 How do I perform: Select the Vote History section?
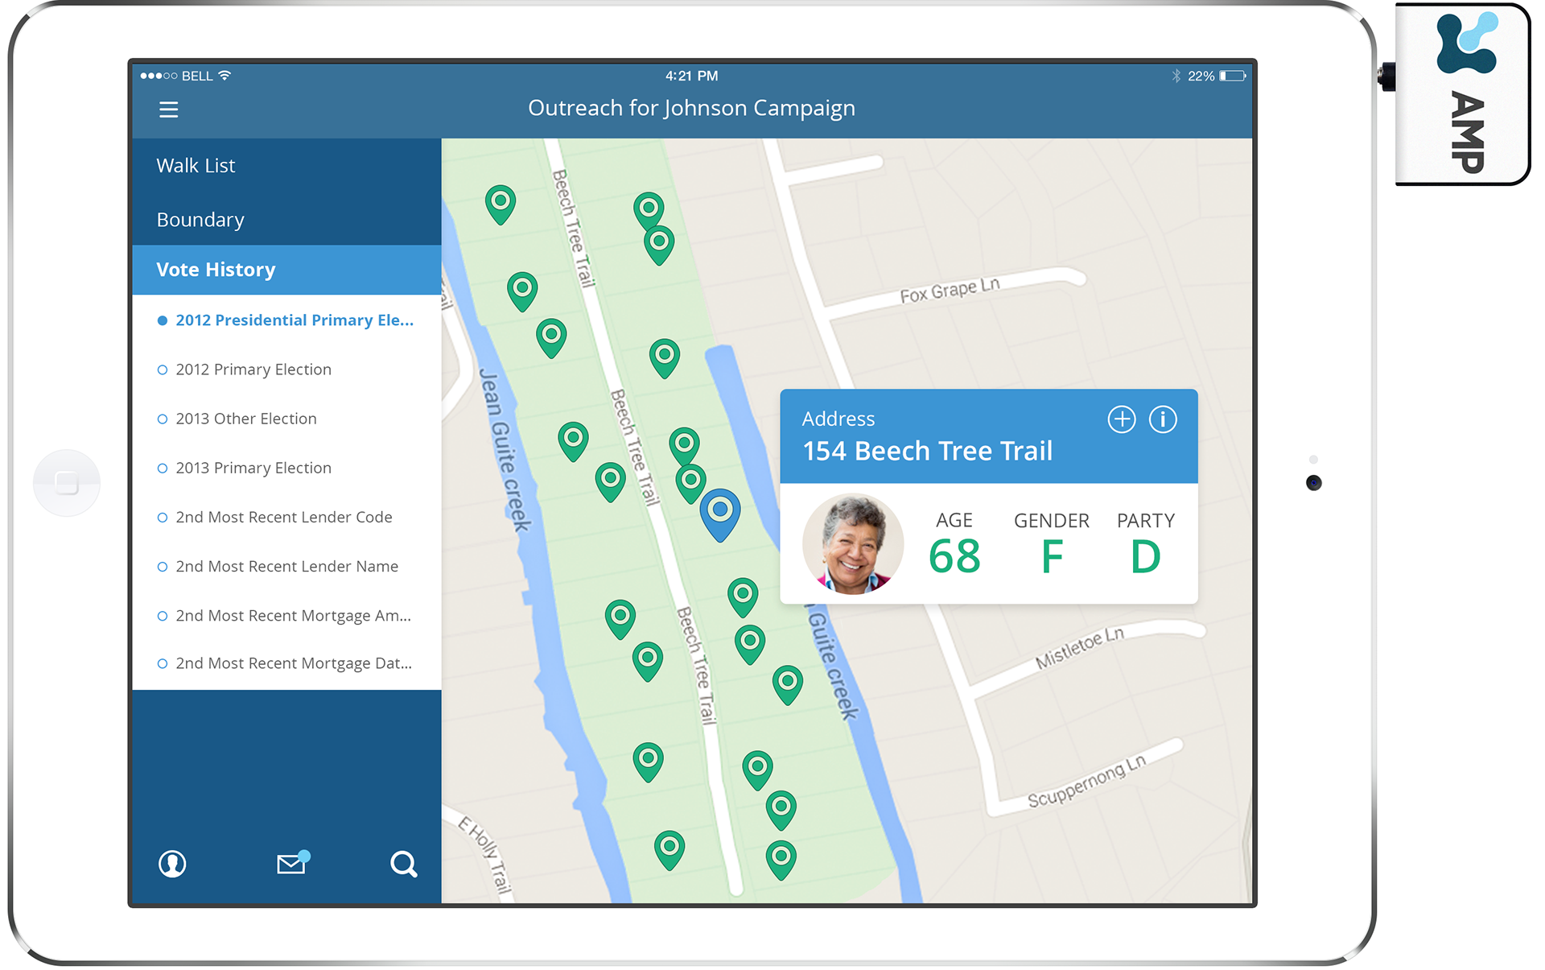tap(286, 270)
